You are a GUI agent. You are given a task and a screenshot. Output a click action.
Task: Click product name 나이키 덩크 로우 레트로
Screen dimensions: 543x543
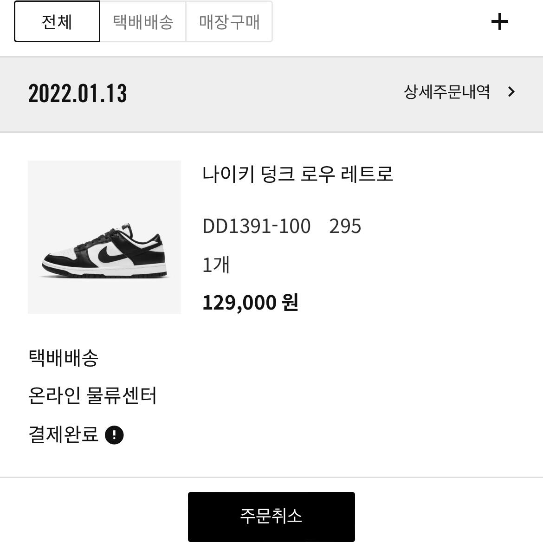pyautogui.click(x=298, y=174)
